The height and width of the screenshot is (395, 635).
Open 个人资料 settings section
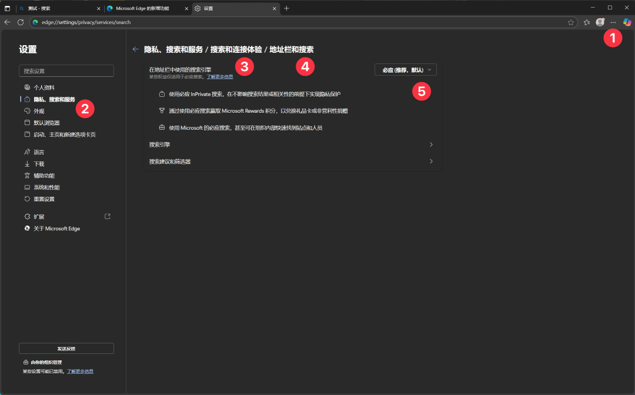[44, 87]
